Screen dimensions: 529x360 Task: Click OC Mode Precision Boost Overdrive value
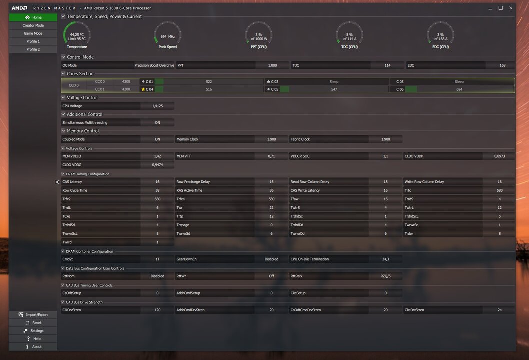tap(154, 65)
